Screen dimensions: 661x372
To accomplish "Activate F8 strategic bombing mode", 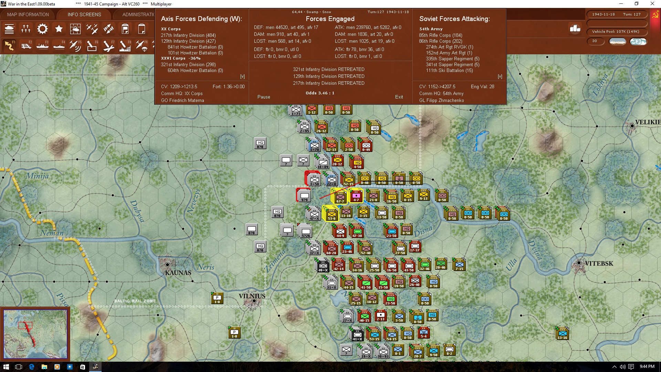I will tap(125, 45).
